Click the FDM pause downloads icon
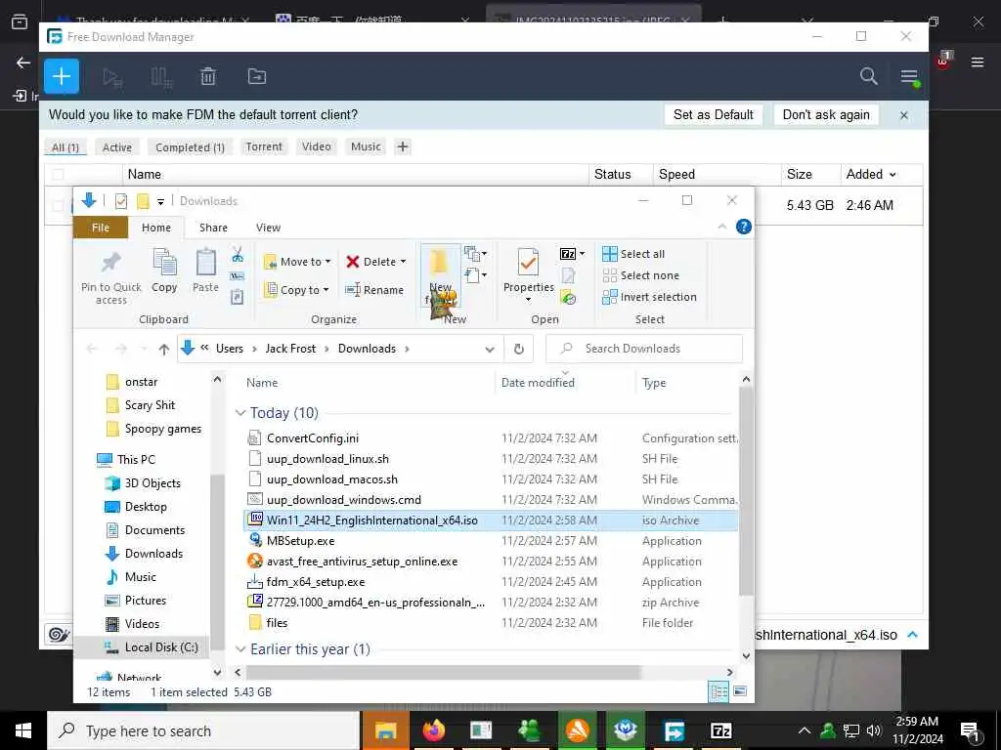1001x750 pixels. pos(161,77)
